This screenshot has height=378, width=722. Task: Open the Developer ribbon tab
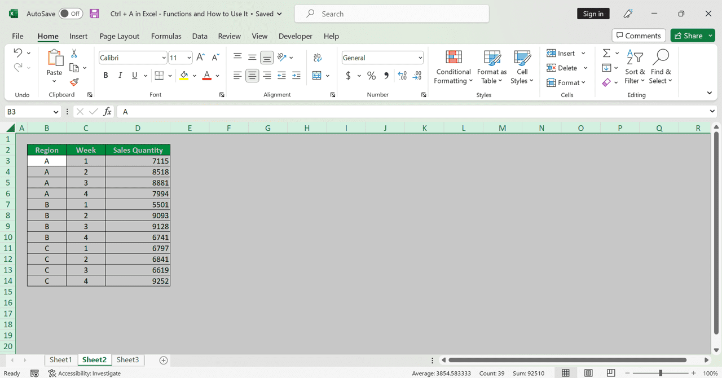point(296,36)
